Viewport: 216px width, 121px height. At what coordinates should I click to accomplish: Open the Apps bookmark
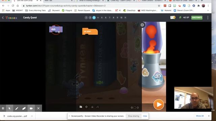click(6, 10)
